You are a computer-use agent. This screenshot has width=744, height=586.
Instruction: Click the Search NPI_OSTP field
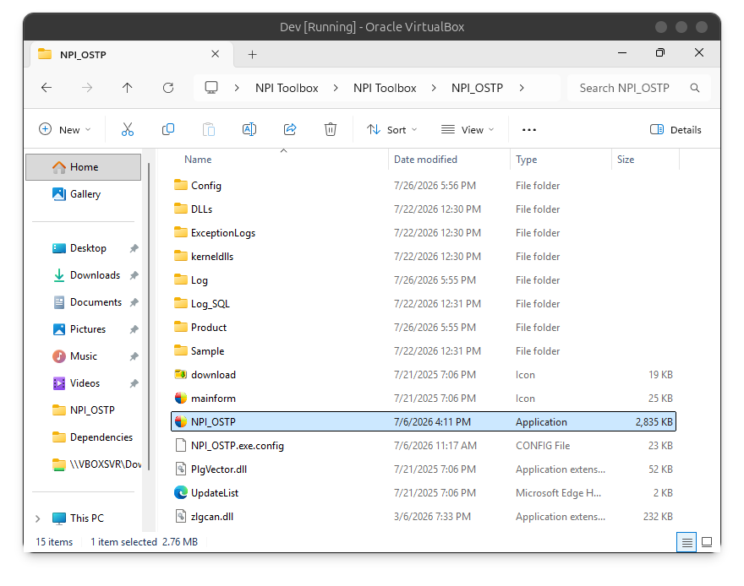[x=638, y=88]
